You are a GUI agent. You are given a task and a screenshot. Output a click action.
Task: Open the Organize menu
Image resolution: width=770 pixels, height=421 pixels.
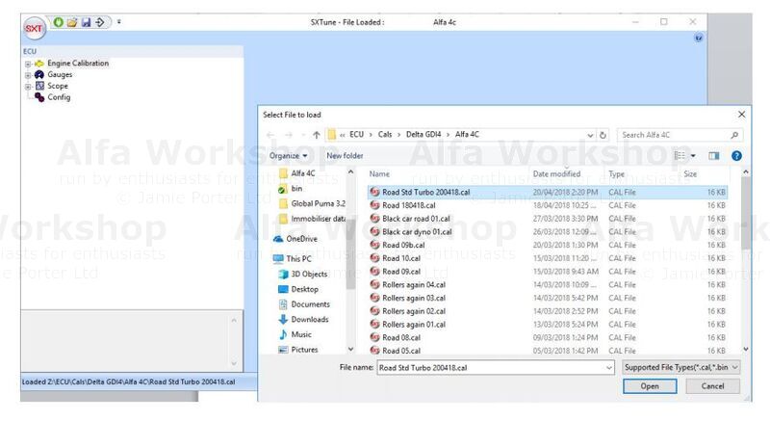pyautogui.click(x=289, y=155)
